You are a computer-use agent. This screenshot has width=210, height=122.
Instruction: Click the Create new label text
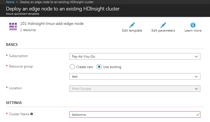pyautogui.click(x=85, y=67)
